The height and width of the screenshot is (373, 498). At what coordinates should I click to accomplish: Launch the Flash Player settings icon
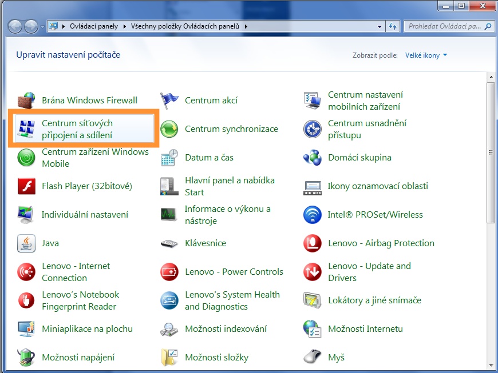coord(26,186)
